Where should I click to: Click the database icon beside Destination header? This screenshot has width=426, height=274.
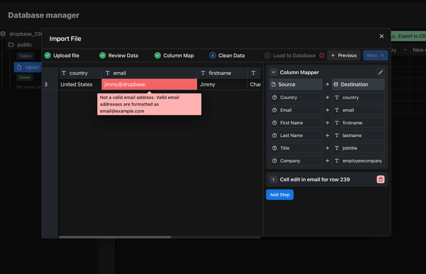[x=336, y=84]
